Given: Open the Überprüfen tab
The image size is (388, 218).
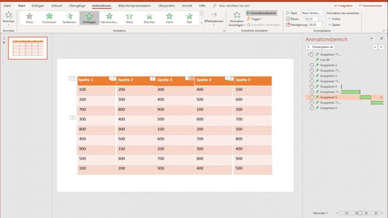Looking at the screenshot, I should tap(167, 6).
